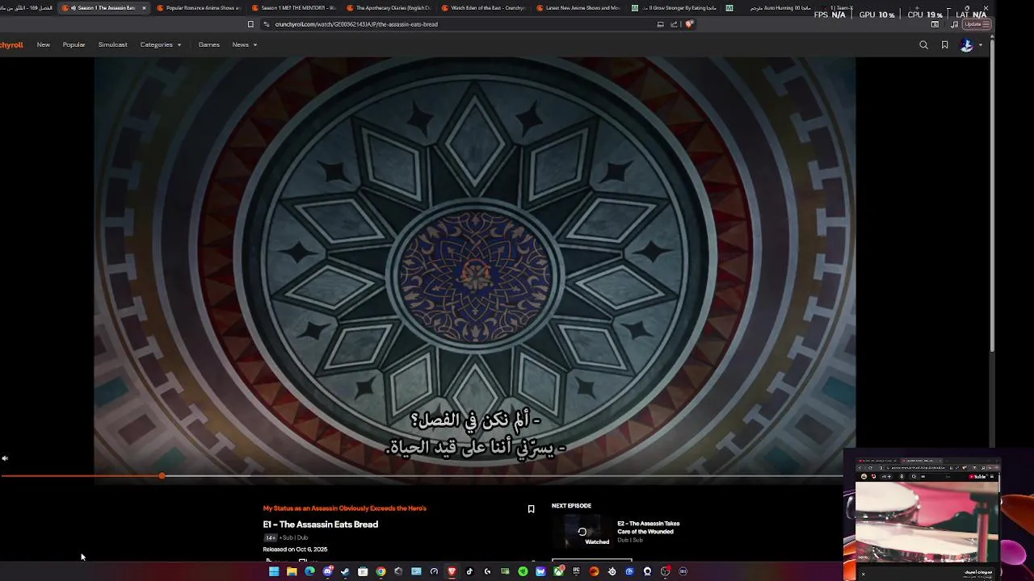Open SteelSeries app from taskbar
The image size is (1034, 581).
pyautogui.click(x=612, y=571)
